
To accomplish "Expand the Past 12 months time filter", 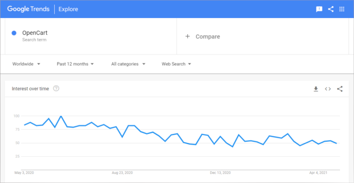I will click(75, 64).
